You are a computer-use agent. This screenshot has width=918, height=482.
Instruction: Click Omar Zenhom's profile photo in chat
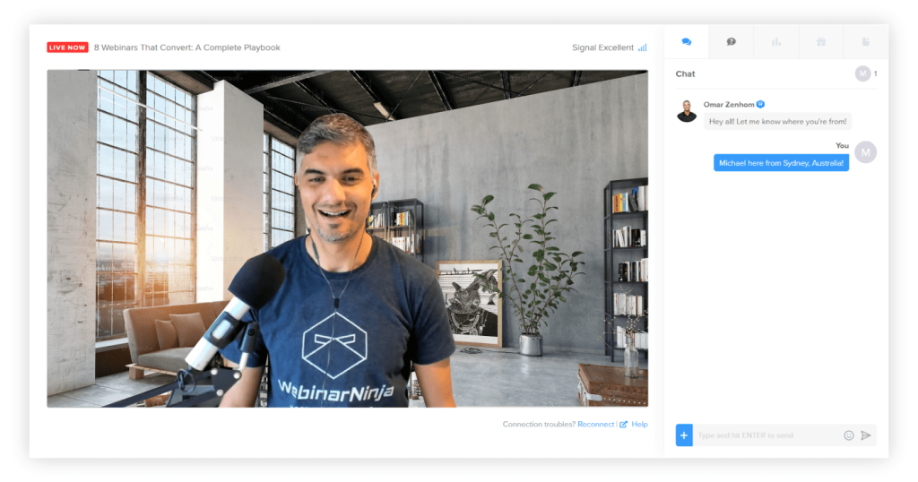[687, 111]
